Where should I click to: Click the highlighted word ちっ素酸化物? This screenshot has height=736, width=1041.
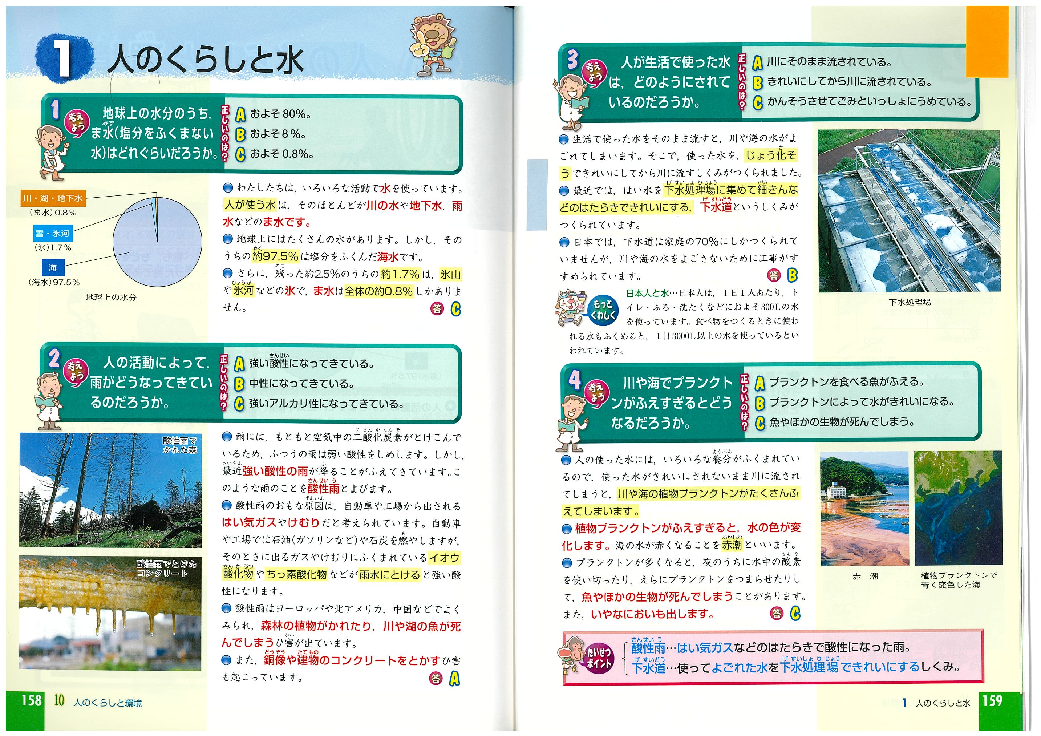tap(296, 574)
